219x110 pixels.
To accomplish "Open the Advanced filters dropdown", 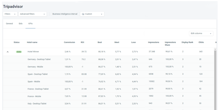I will click(x=33, y=14).
